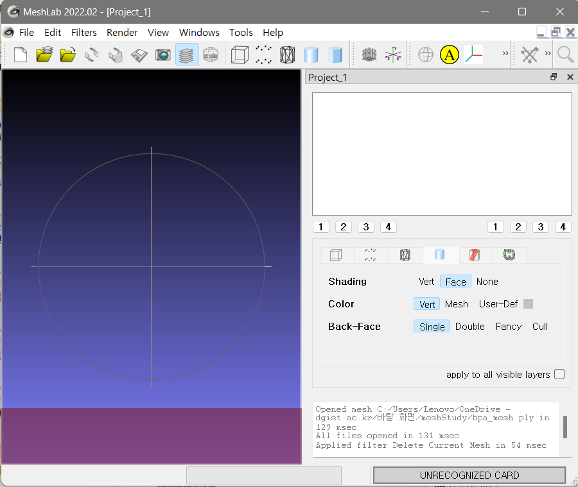Click the log panel scrollbar
Screen dimensions: 578x487
[565, 427]
